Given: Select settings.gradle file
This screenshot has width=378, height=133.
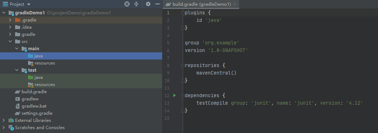Looking at the screenshot, I should click(37, 113).
